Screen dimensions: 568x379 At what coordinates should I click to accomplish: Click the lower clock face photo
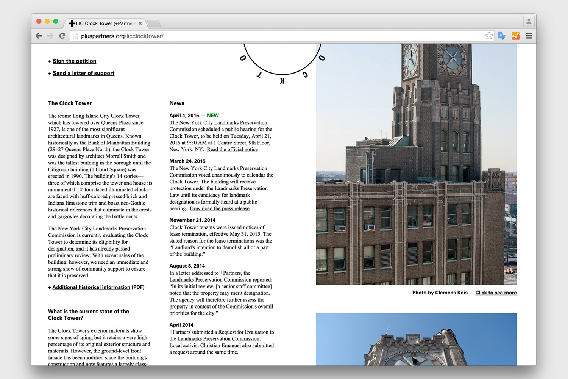(x=416, y=339)
